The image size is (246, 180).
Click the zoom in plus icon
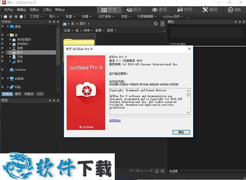pos(151,171)
